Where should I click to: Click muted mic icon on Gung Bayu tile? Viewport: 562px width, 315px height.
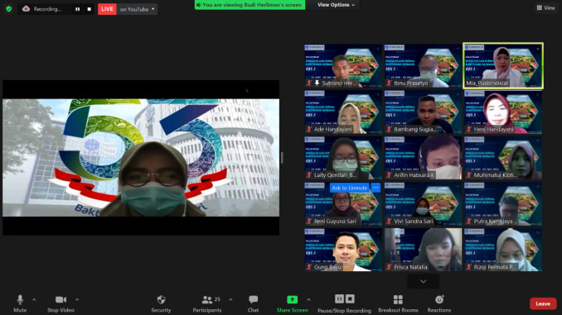(x=309, y=267)
